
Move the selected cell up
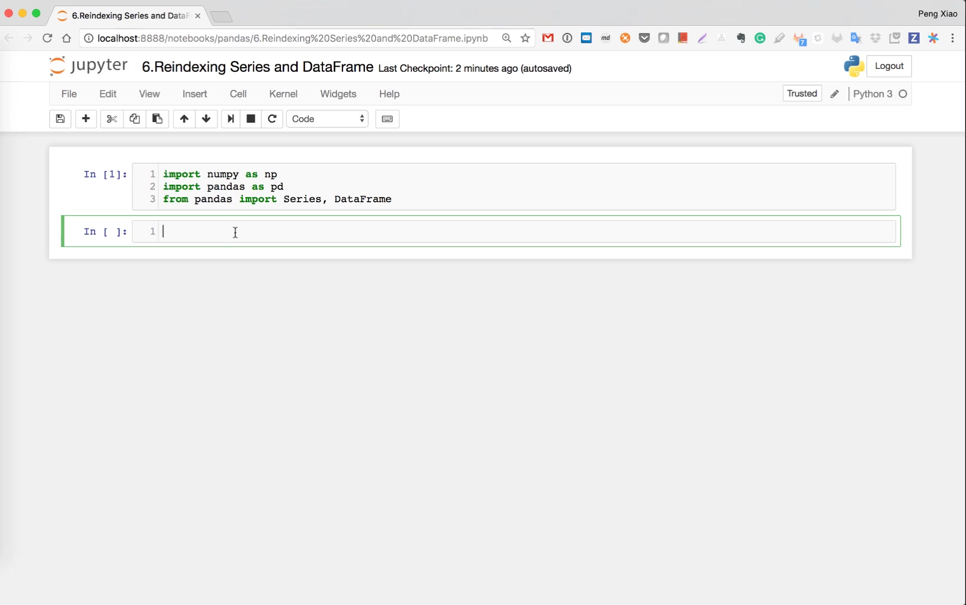tap(184, 119)
